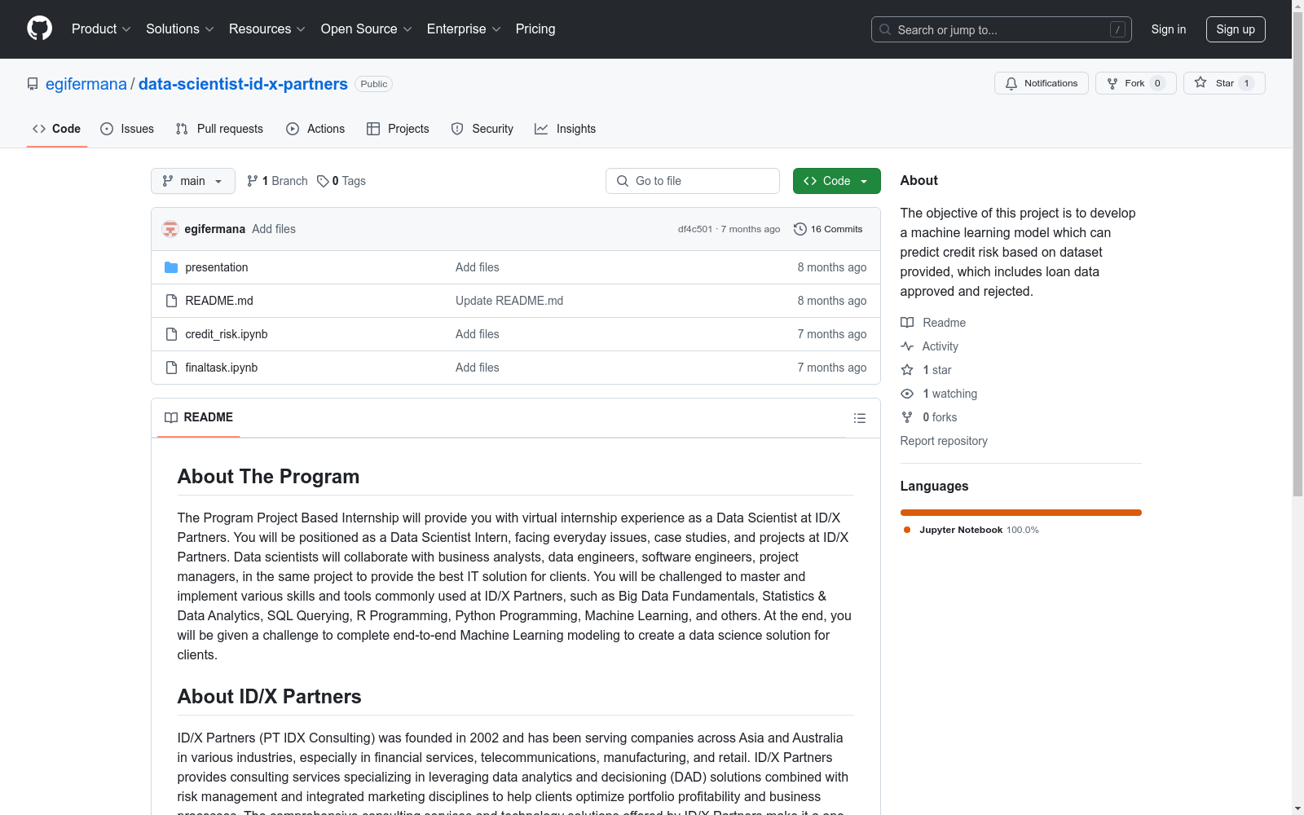View the 1 watching link
Image resolution: width=1304 pixels, height=815 pixels.
[939, 394]
